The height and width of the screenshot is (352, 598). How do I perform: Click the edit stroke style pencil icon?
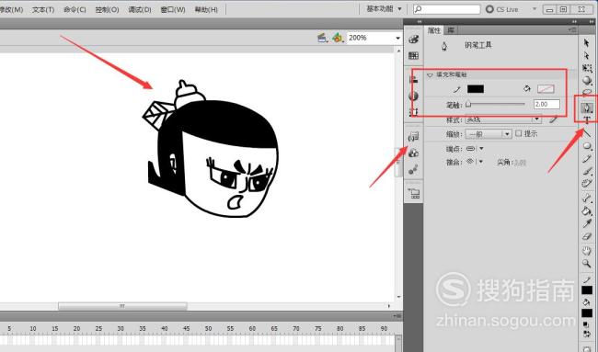[553, 119]
